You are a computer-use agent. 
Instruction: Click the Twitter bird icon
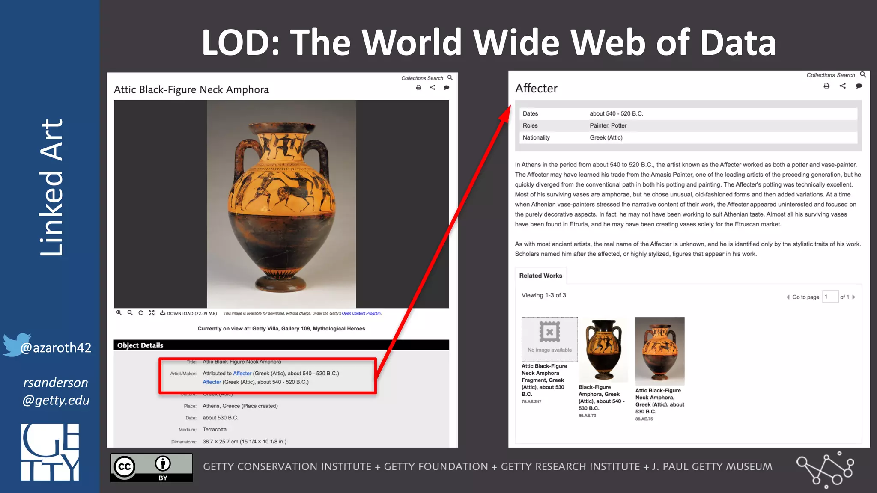(16, 345)
